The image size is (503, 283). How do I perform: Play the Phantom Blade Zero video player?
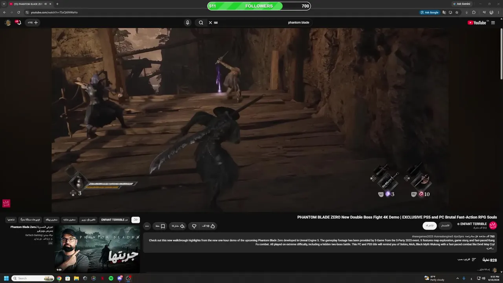[250, 120]
